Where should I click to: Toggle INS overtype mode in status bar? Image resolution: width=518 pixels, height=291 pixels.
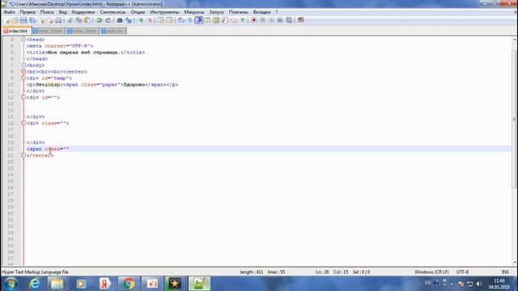505,272
